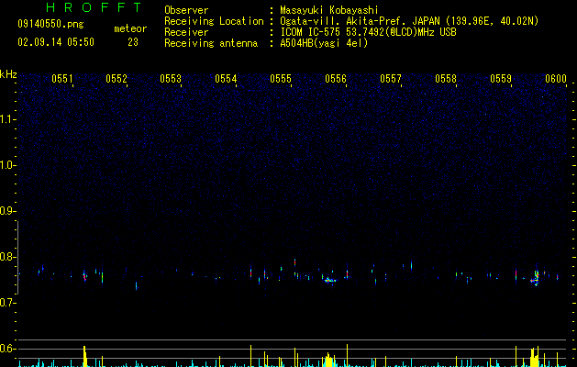
Task: Select the Ogata-vill. Akita-Pref. JAPAN location text
Action: point(409,21)
